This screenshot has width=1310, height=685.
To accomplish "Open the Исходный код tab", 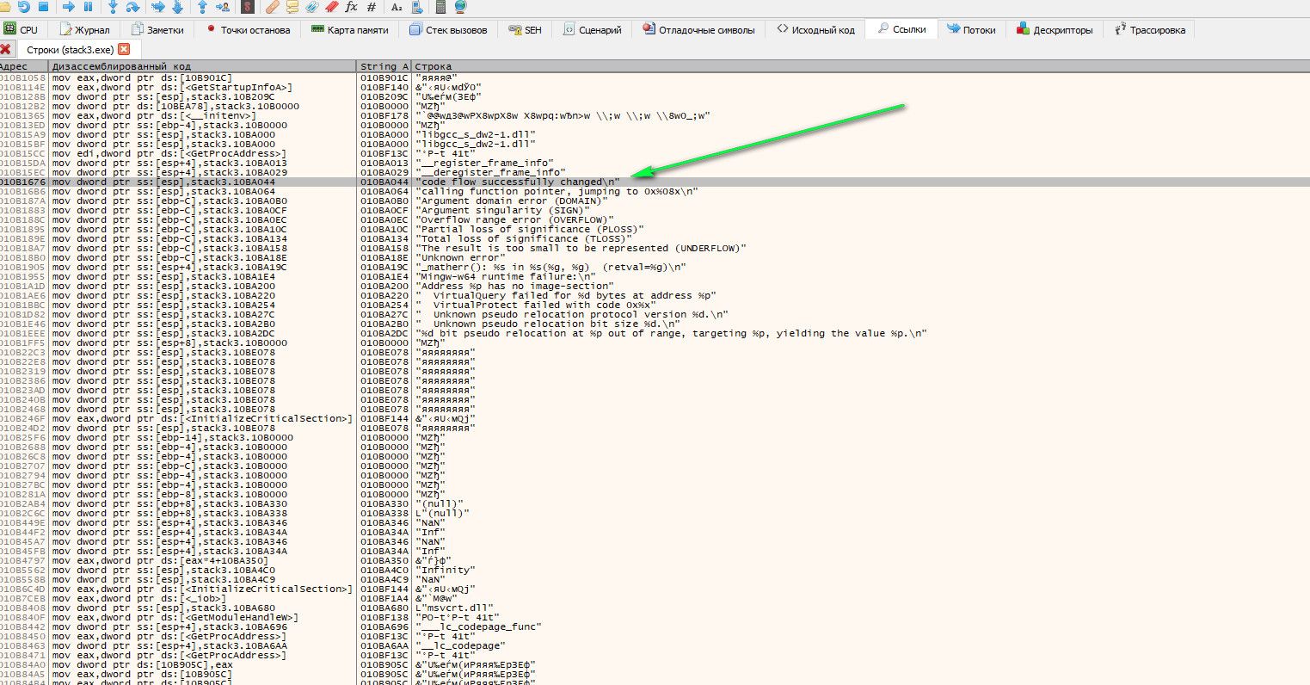I will 815,29.
